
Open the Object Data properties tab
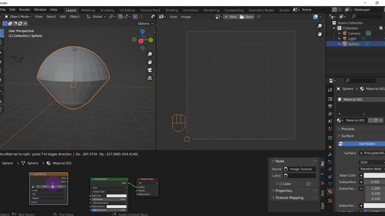pyautogui.click(x=330, y=184)
